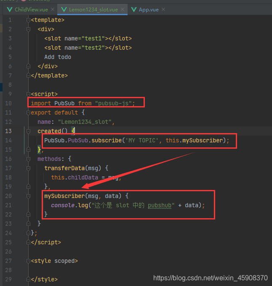Collapse mySubscriber method at line 20

click(28, 196)
